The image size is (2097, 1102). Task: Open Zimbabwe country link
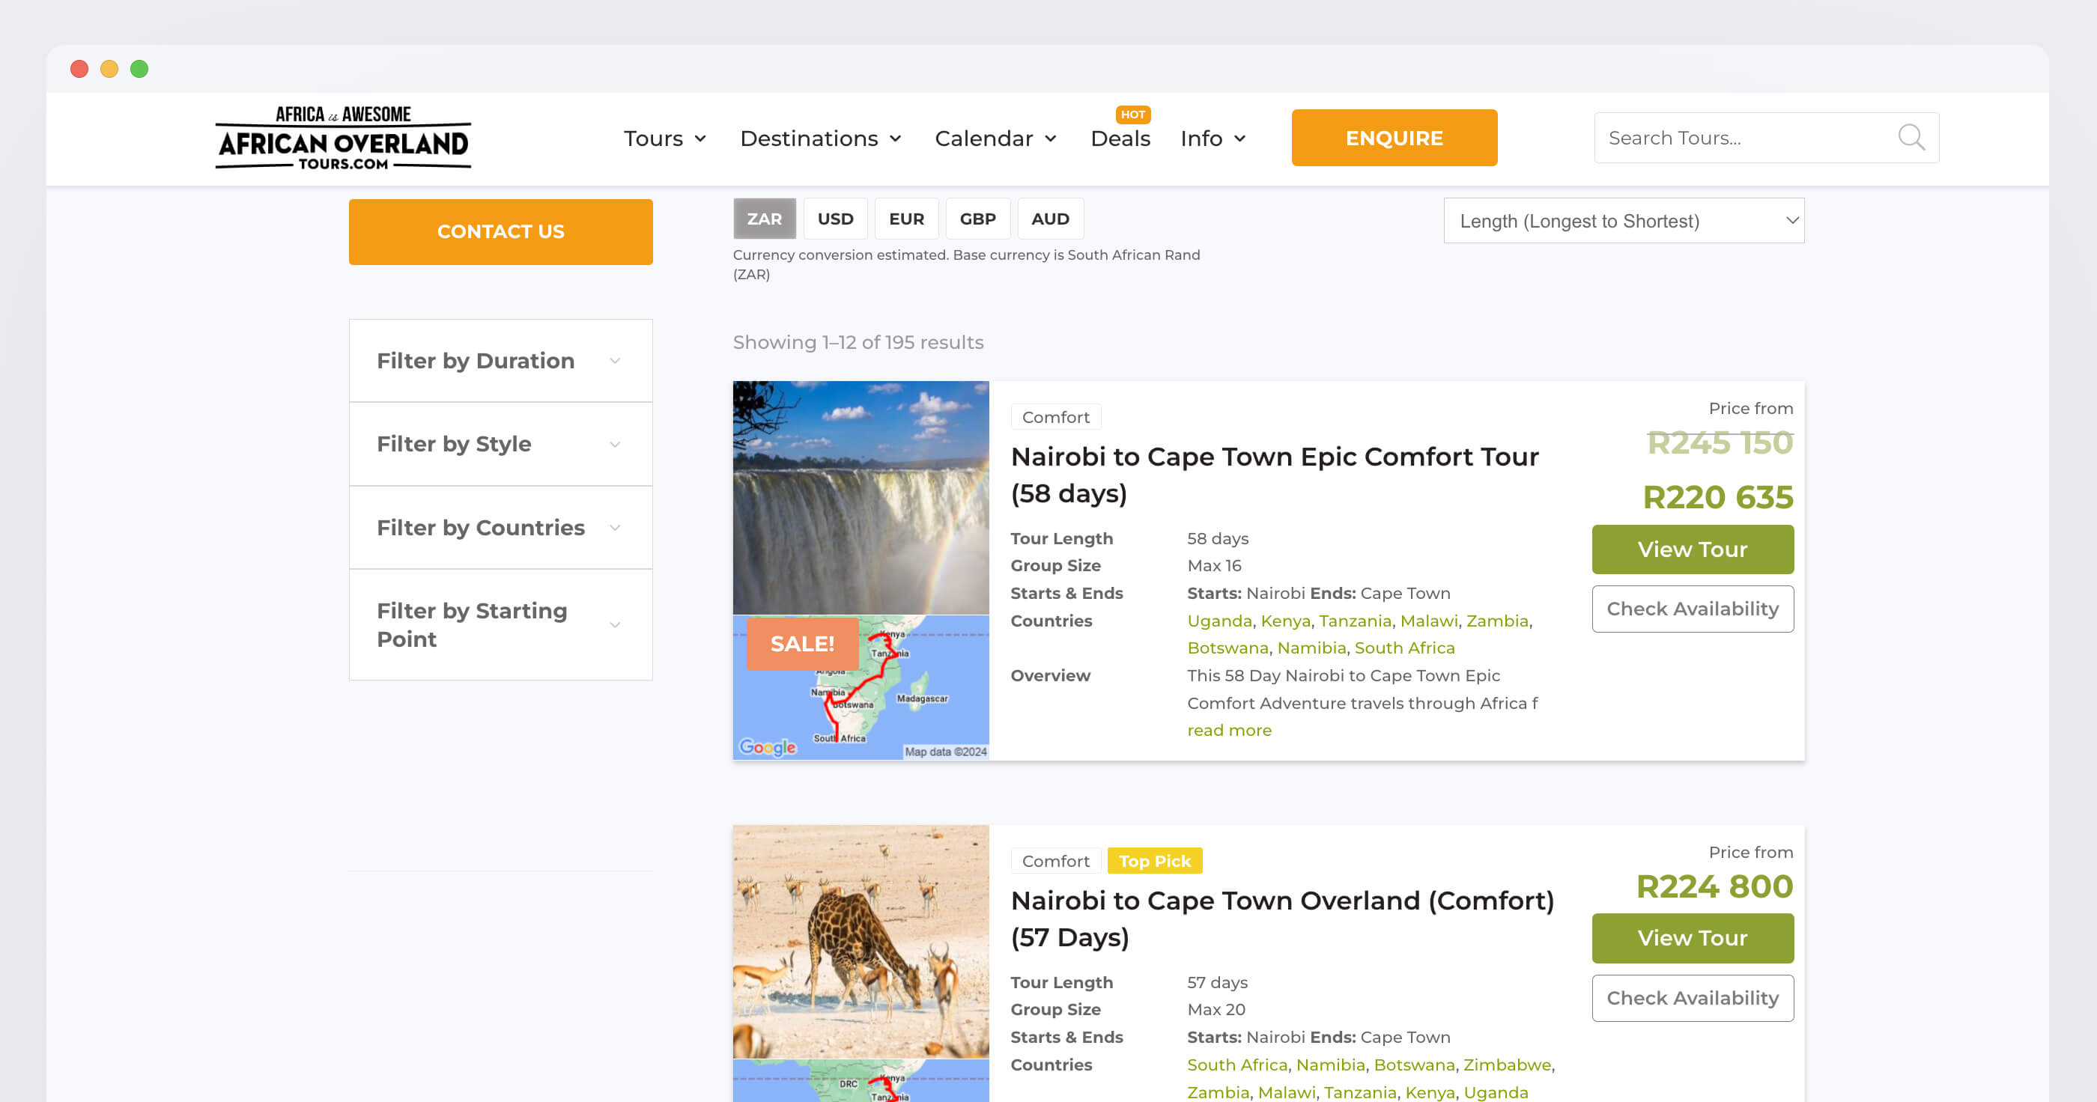tap(1507, 1065)
